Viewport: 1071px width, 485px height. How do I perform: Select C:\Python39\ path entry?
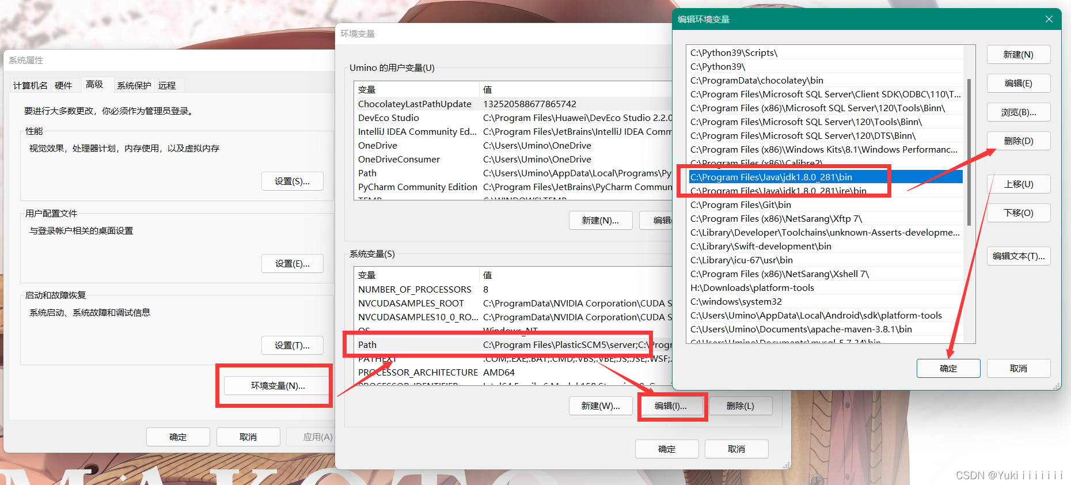point(825,66)
